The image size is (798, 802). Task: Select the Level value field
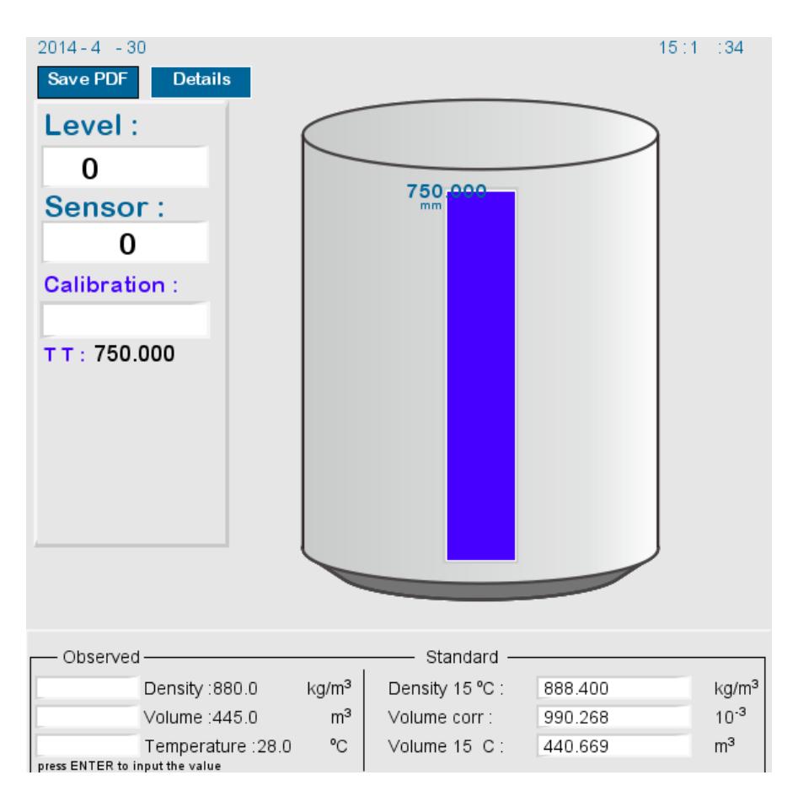[126, 167]
